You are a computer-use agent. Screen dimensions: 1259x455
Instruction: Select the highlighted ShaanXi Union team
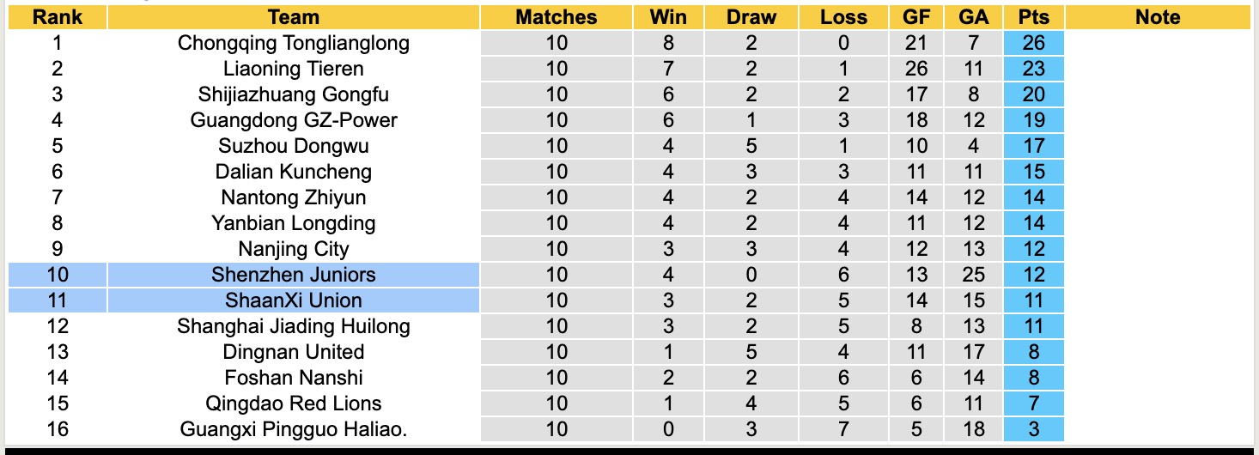(x=294, y=300)
